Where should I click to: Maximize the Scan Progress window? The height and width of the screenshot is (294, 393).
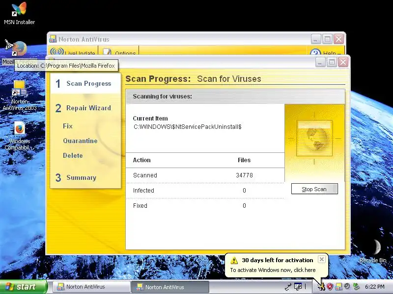click(x=332, y=62)
